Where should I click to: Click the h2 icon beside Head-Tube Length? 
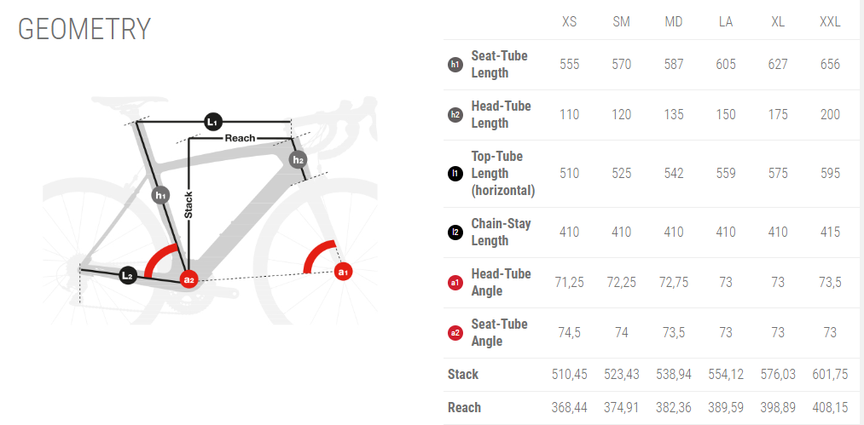(x=455, y=114)
